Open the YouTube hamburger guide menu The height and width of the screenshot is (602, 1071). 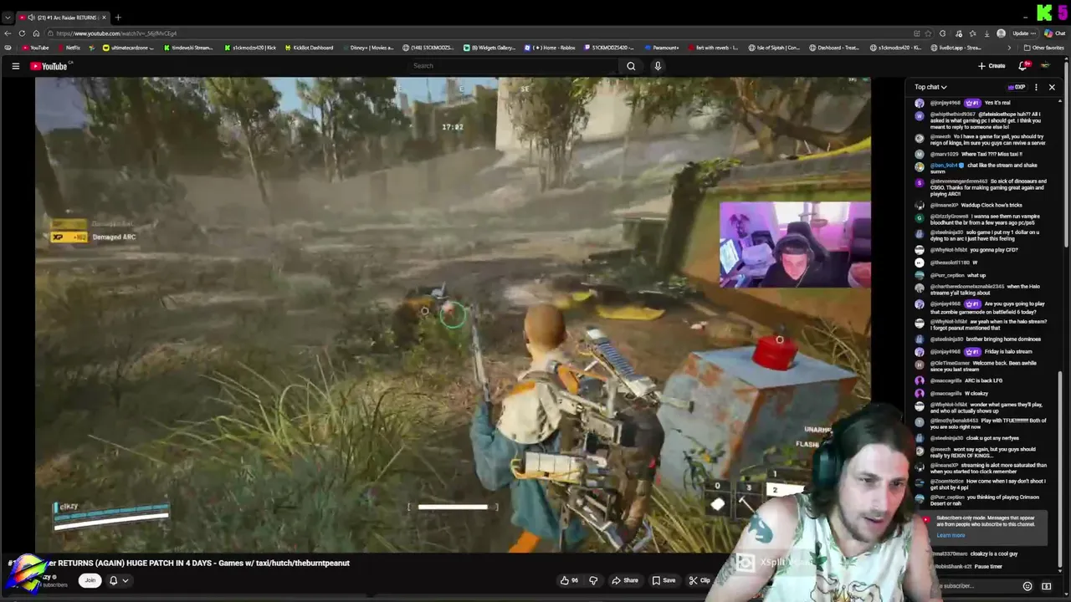click(15, 66)
